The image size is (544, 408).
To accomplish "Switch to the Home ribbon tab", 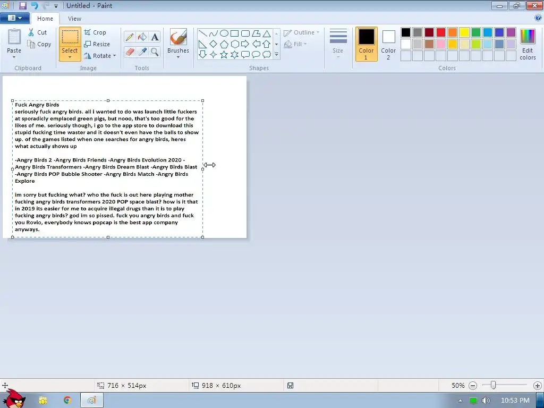I will (x=45, y=19).
